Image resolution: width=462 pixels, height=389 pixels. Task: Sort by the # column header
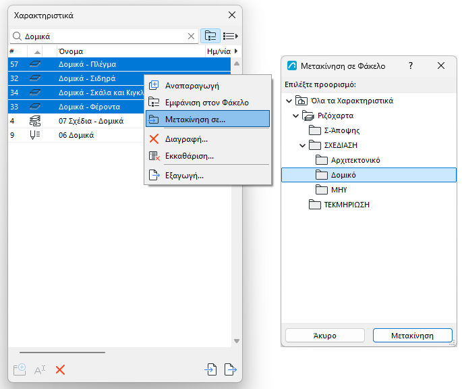pyautogui.click(x=18, y=51)
